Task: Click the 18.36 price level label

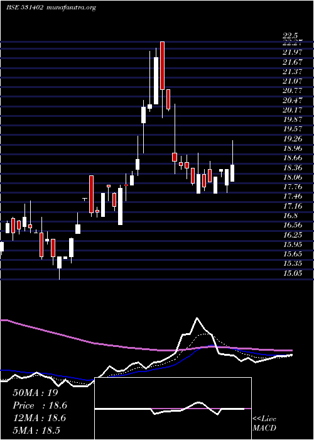Action: 293,168
